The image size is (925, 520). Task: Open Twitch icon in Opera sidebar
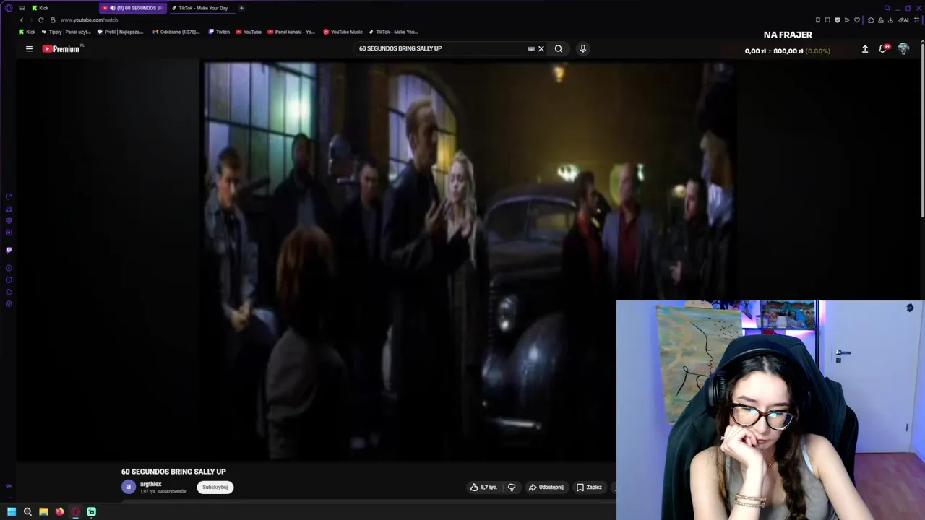click(x=9, y=250)
